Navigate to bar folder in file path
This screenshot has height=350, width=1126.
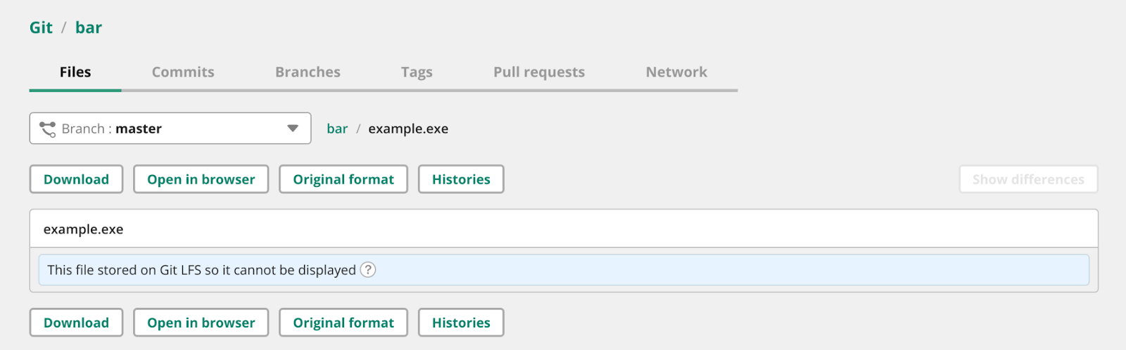(x=337, y=129)
